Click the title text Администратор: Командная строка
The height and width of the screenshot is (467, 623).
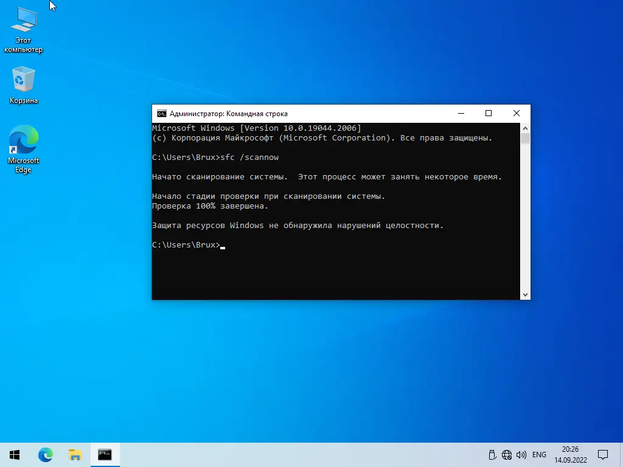[229, 114]
